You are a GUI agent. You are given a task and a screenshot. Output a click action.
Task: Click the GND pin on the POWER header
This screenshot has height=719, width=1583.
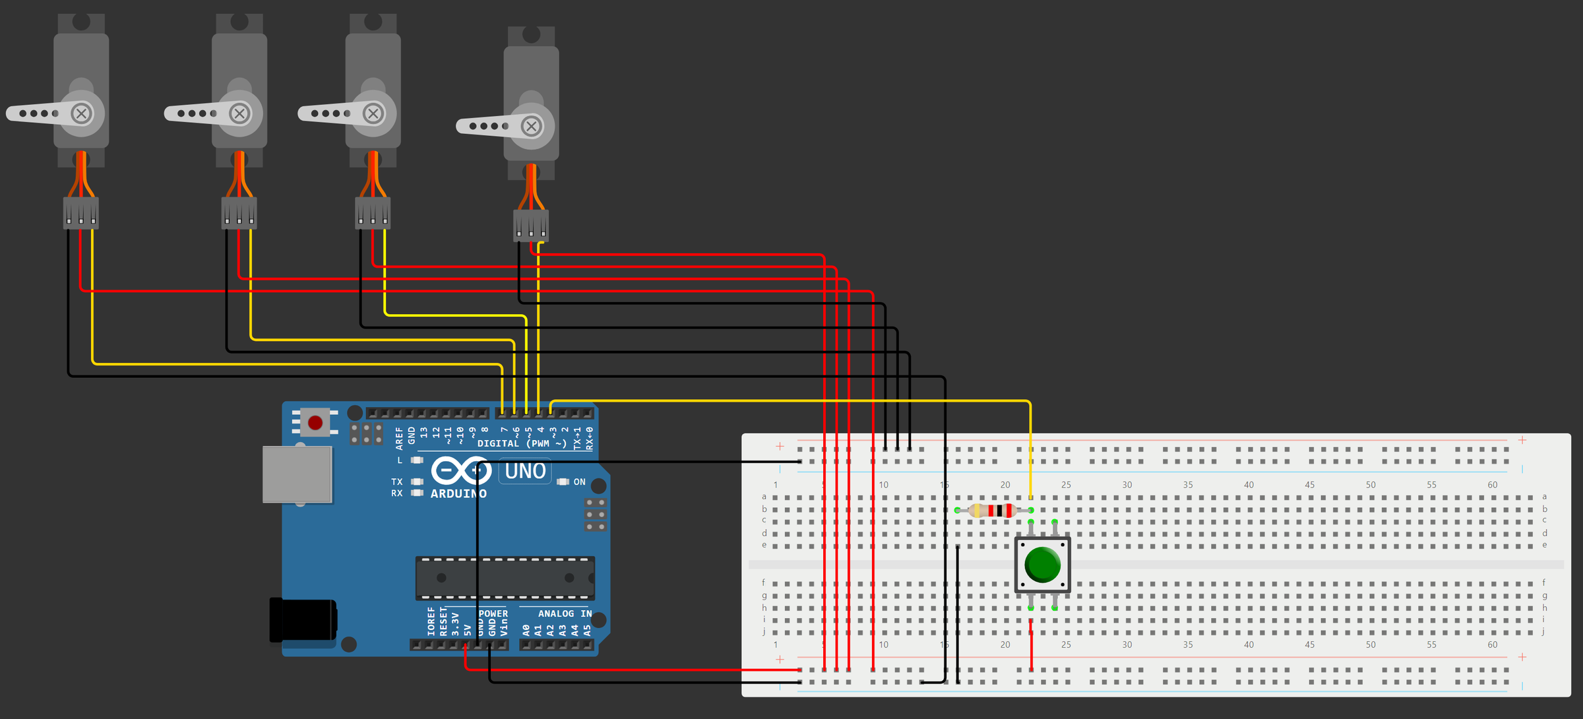(489, 645)
